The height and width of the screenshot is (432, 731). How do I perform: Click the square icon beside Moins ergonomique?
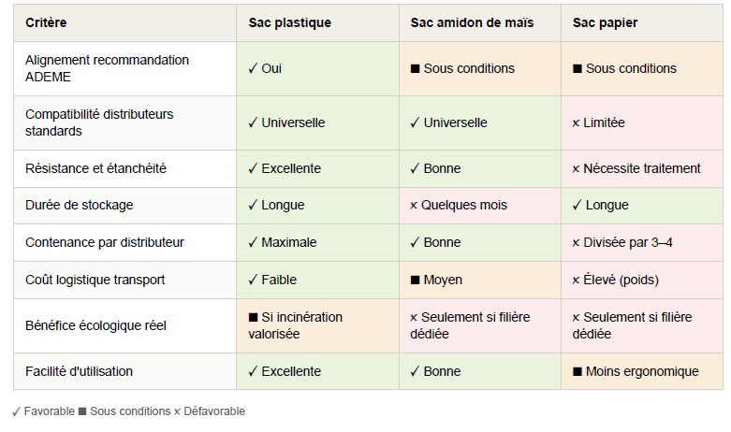click(577, 371)
